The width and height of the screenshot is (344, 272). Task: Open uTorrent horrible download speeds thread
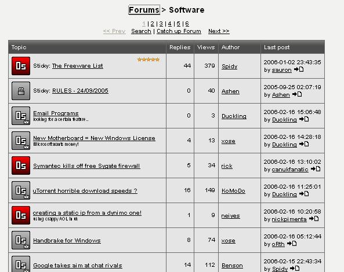click(85, 191)
